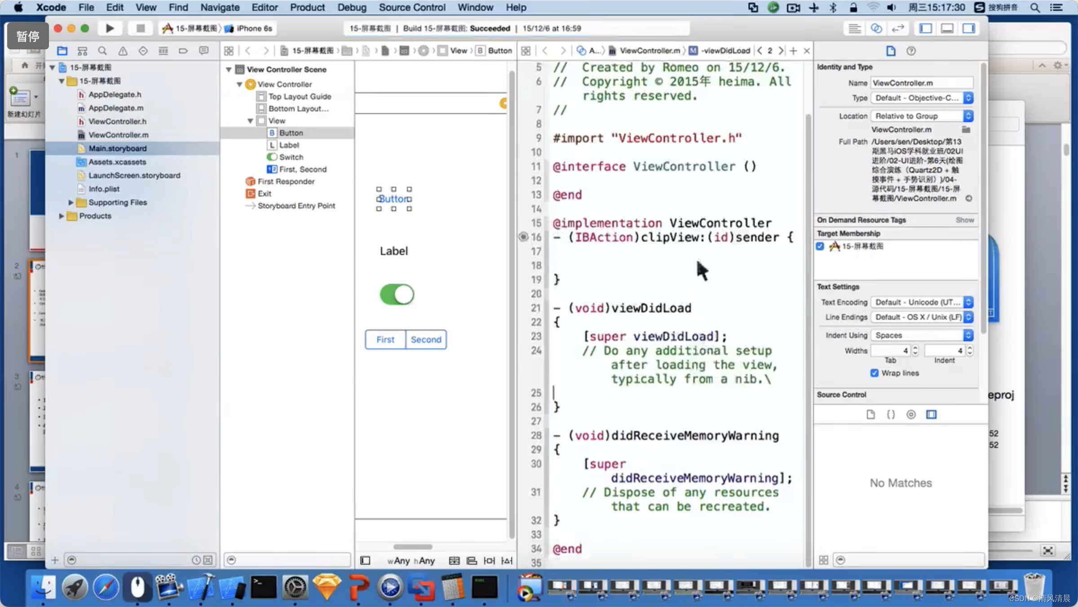Click the Second segment of the segmented control
The image size is (1078, 607).
coord(425,339)
